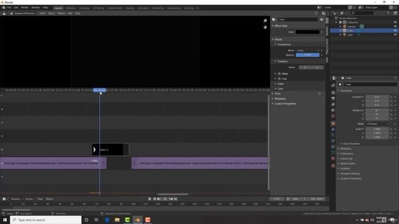The height and width of the screenshot is (224, 399).
Task: Open the Texture properties tab icon
Action: [x=333, y=166]
